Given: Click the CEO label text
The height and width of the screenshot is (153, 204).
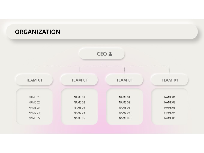Looking at the screenshot, I should [x=102, y=54].
